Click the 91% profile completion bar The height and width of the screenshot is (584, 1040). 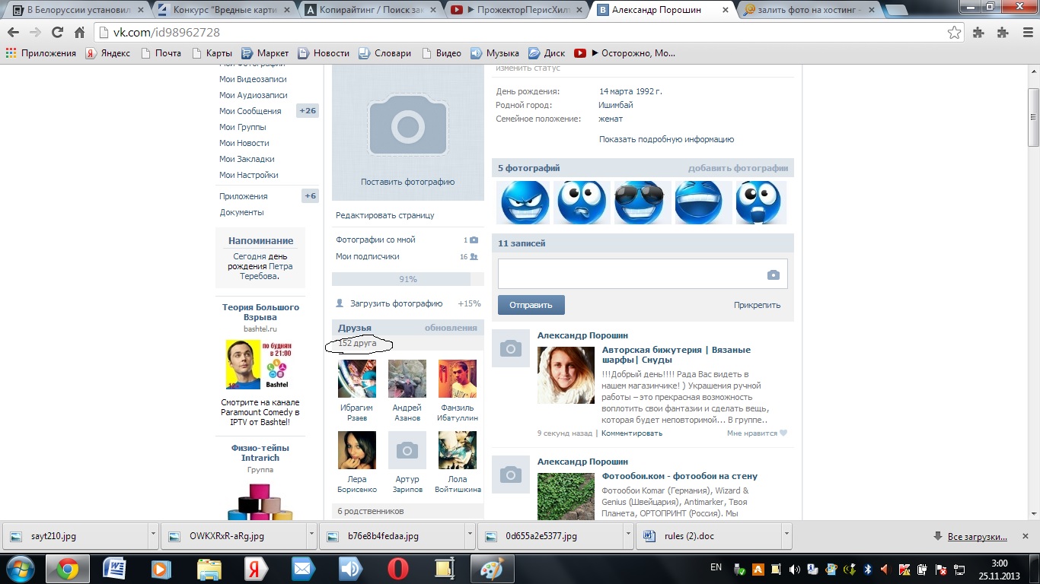coord(407,279)
